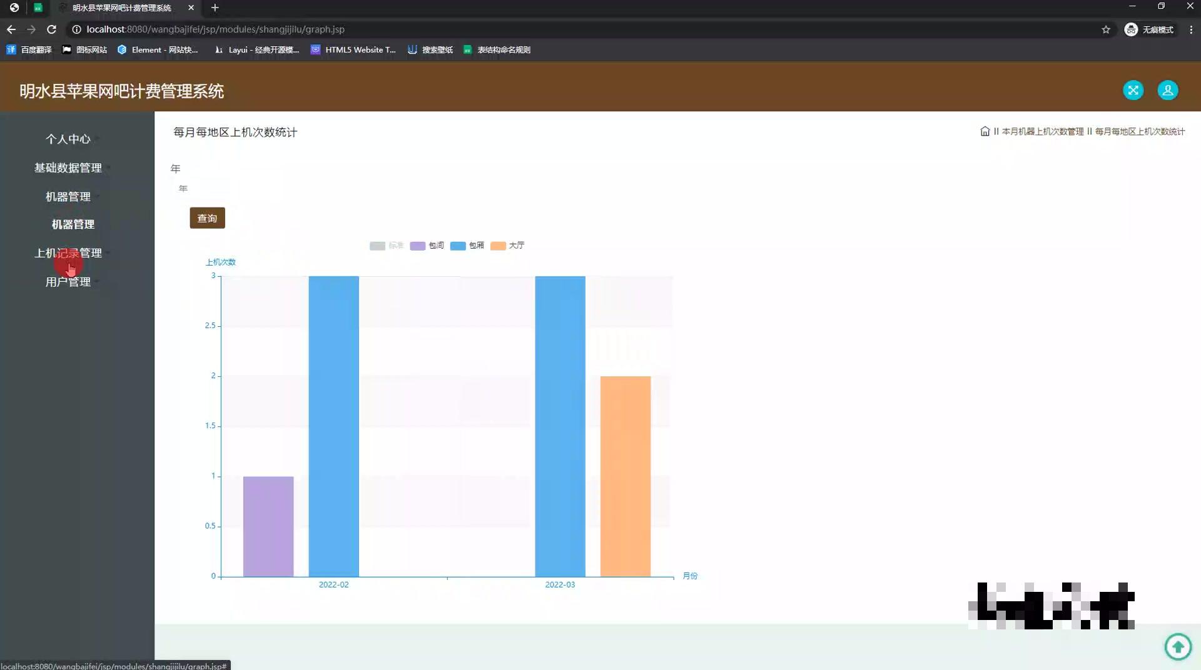Toggle the 包间 legend series

click(427, 246)
